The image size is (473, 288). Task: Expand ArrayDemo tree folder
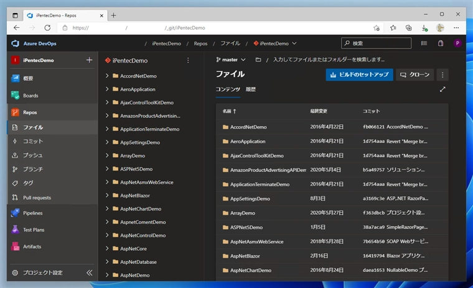(107, 155)
